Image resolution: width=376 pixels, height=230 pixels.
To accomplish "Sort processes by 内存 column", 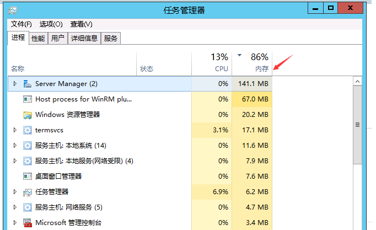I will tap(261, 69).
